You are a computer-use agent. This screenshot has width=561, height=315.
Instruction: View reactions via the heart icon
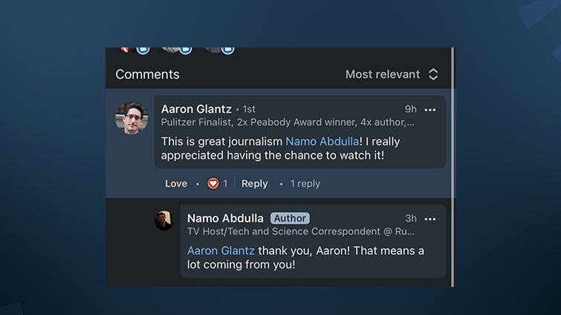coord(213,183)
